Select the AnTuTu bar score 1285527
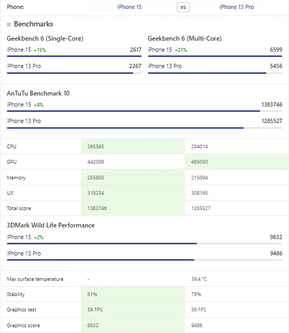 click(x=272, y=121)
